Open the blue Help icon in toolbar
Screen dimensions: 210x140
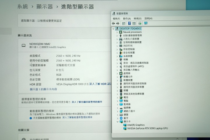(129, 23)
